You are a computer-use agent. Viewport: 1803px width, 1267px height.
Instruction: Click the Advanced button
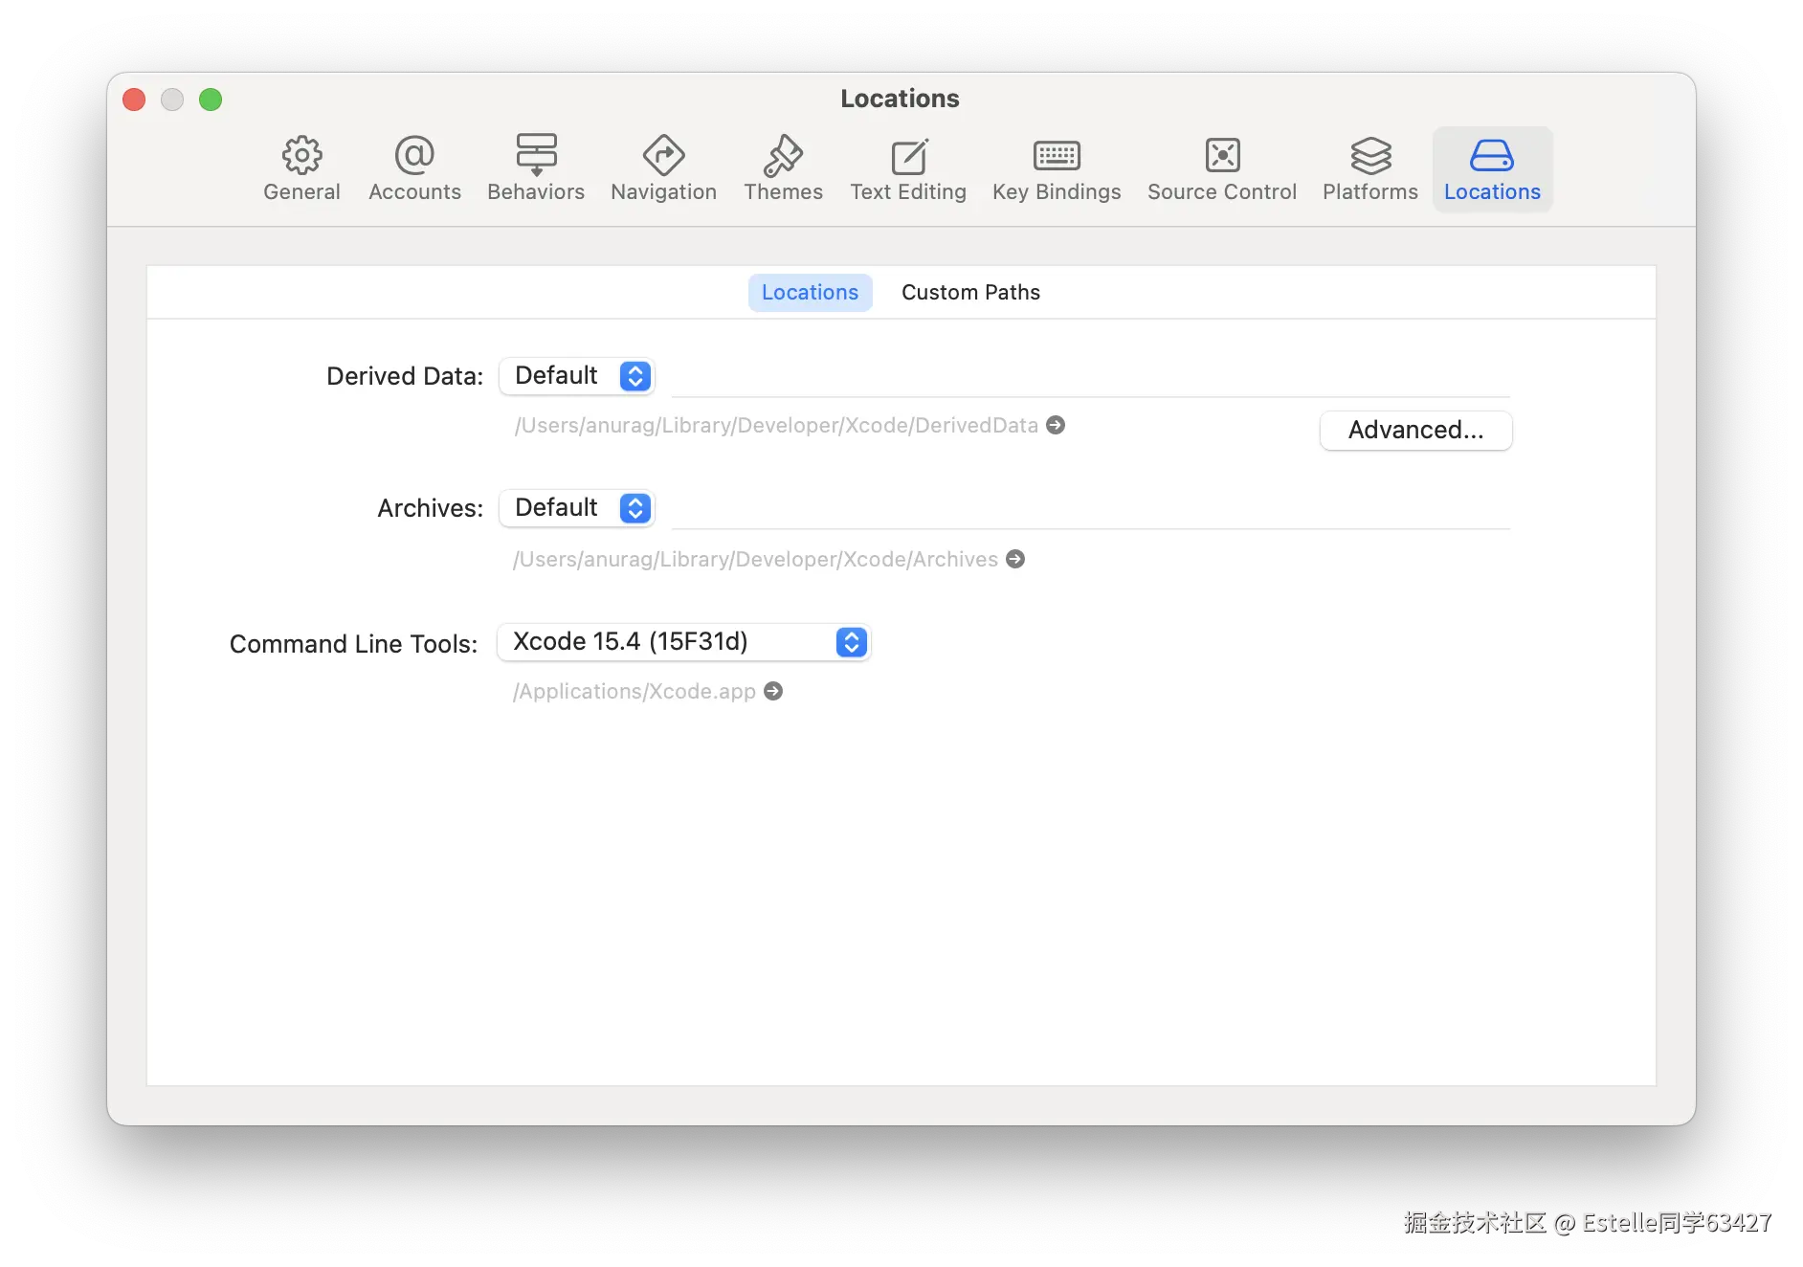point(1414,430)
